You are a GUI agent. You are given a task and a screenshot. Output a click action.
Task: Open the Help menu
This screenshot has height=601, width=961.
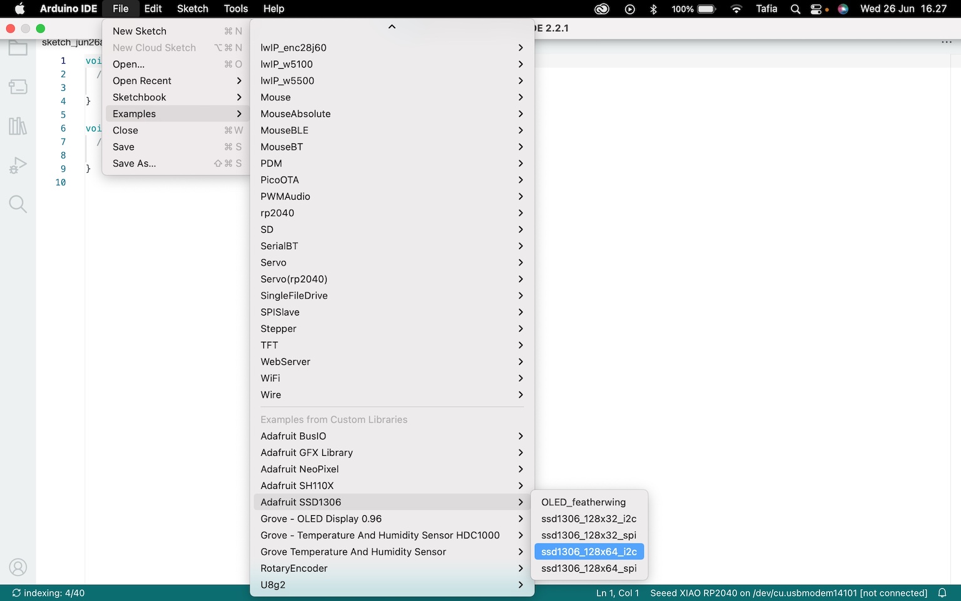tap(273, 9)
